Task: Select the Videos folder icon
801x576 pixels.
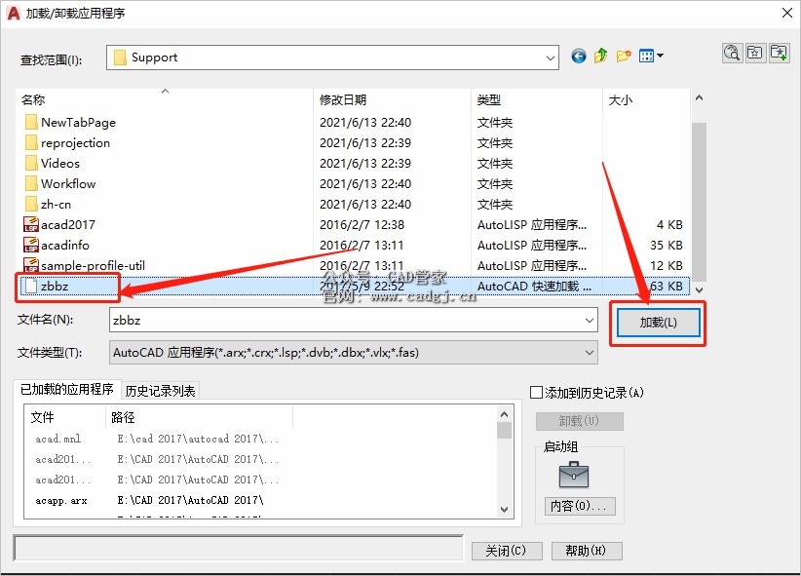Action: pyautogui.click(x=30, y=163)
